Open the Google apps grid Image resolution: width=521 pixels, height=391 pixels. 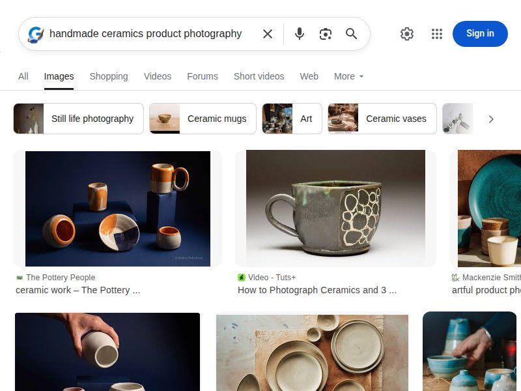(x=436, y=33)
